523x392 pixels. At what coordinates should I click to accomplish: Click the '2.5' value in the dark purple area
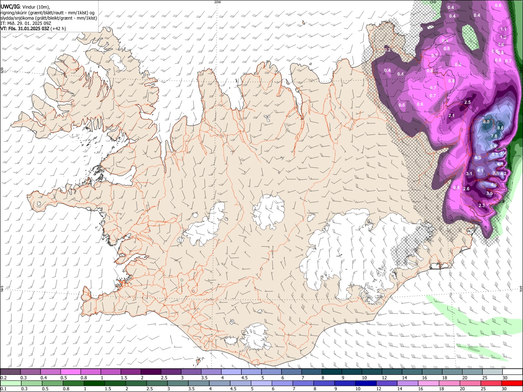click(468, 102)
